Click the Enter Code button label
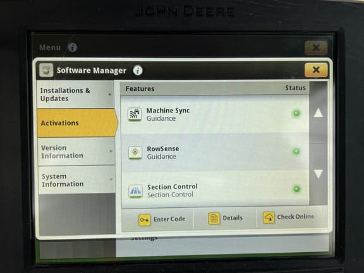The width and height of the screenshot is (364, 273). tap(169, 219)
